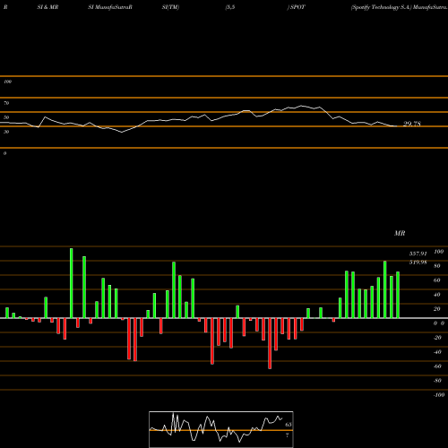Click the 65 value in the mini chart
448x448 pixels.
click(x=289, y=425)
